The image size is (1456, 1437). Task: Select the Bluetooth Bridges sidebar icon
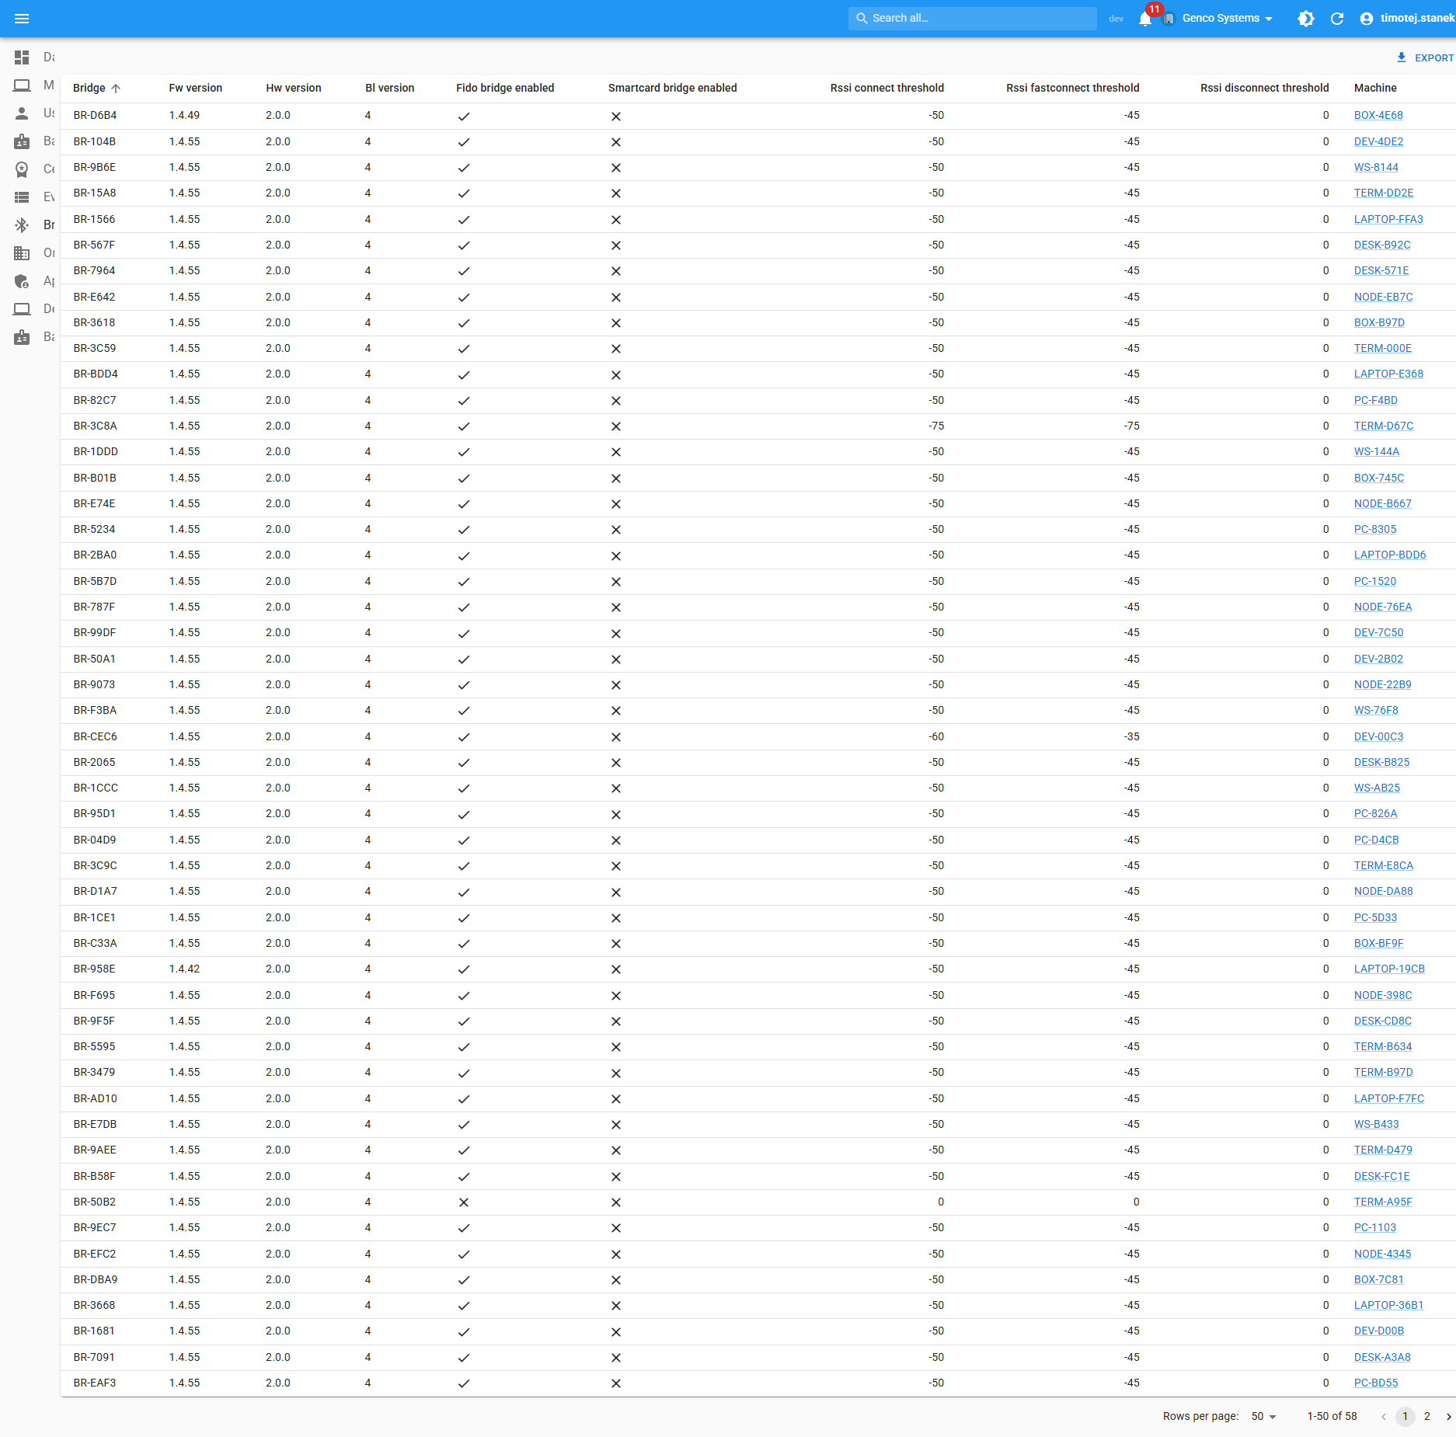coord(22,225)
